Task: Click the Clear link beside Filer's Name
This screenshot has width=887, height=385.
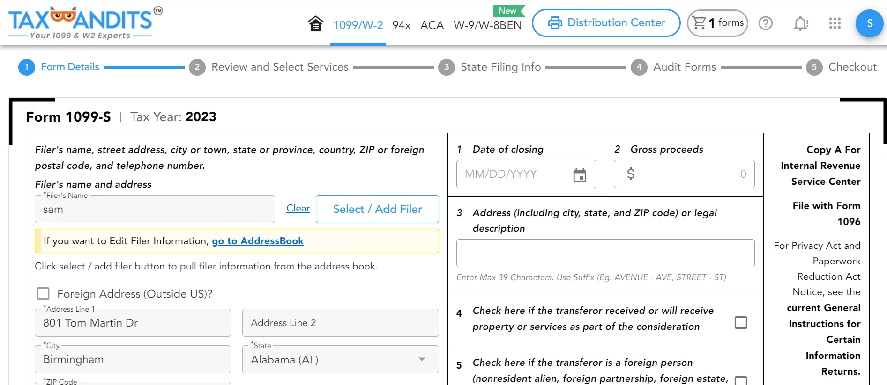Action: (298, 209)
